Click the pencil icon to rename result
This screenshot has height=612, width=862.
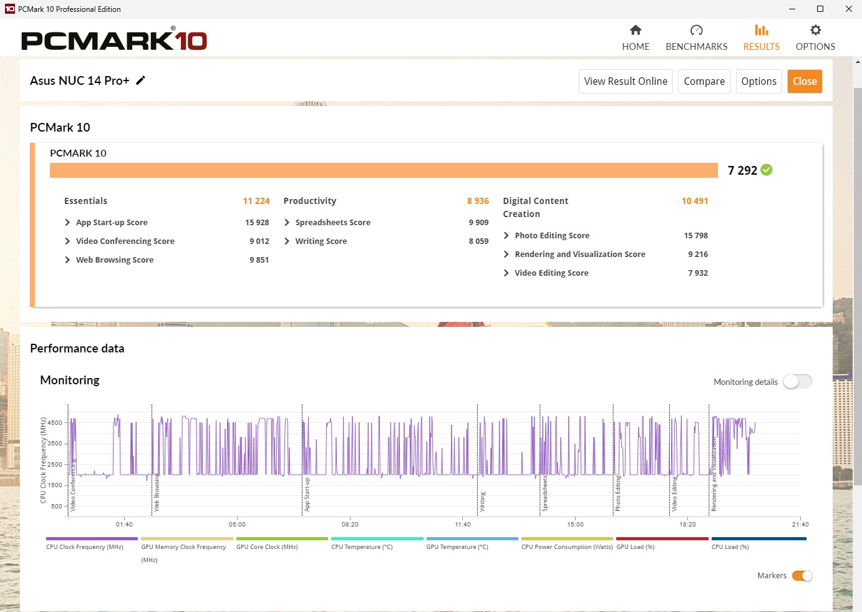tap(141, 80)
